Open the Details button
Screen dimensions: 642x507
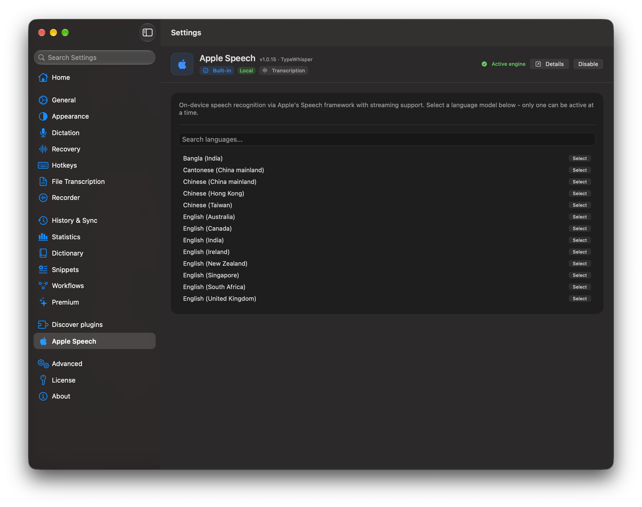click(549, 64)
